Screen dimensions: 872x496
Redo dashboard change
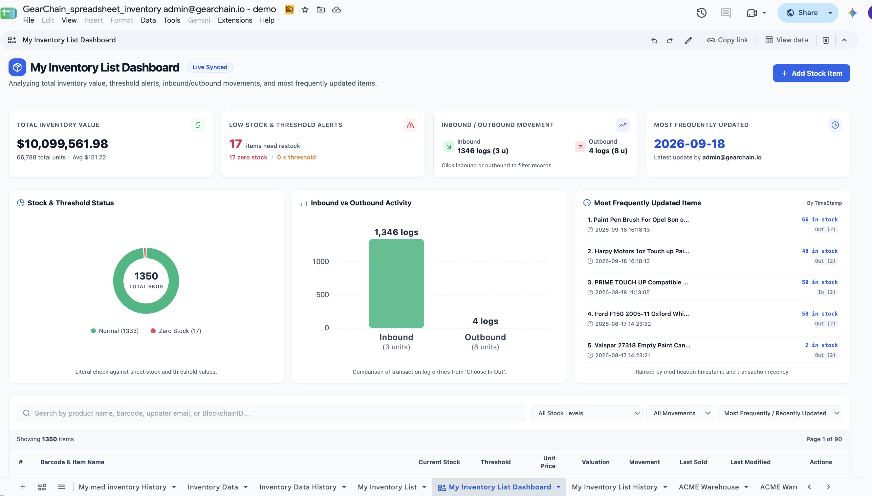click(669, 40)
